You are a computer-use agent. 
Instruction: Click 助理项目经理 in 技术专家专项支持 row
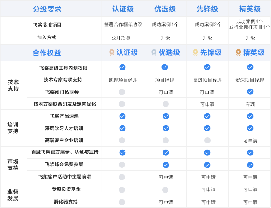pos(123,80)
